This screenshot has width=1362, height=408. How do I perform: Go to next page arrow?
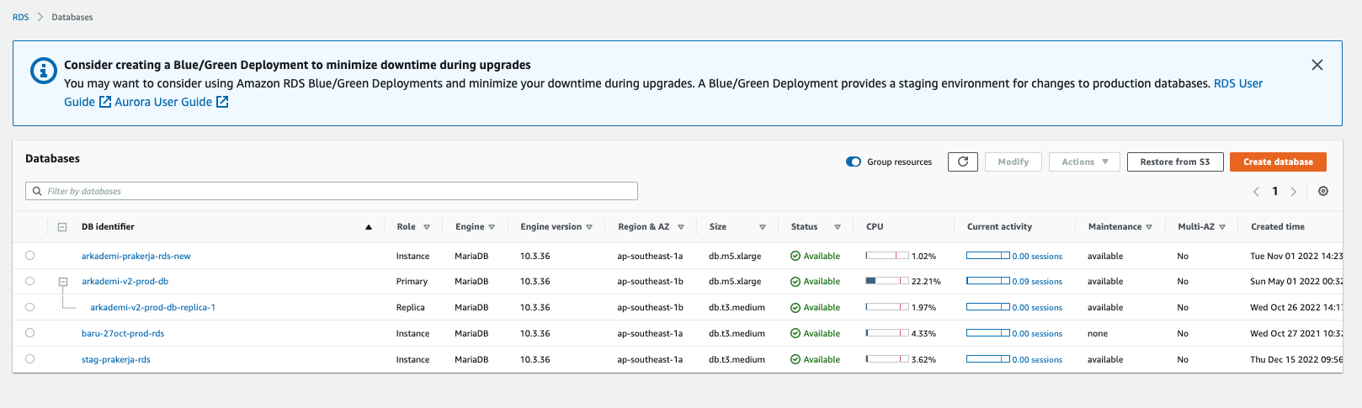tap(1294, 192)
